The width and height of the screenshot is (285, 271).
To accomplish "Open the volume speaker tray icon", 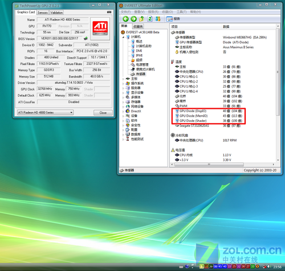I will (x=270, y=266).
